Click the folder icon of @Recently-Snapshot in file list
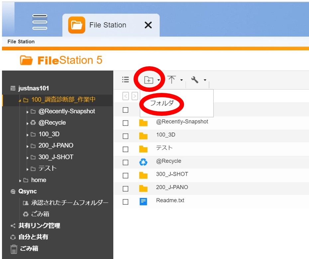This screenshot has height=259, width=309. click(x=143, y=123)
